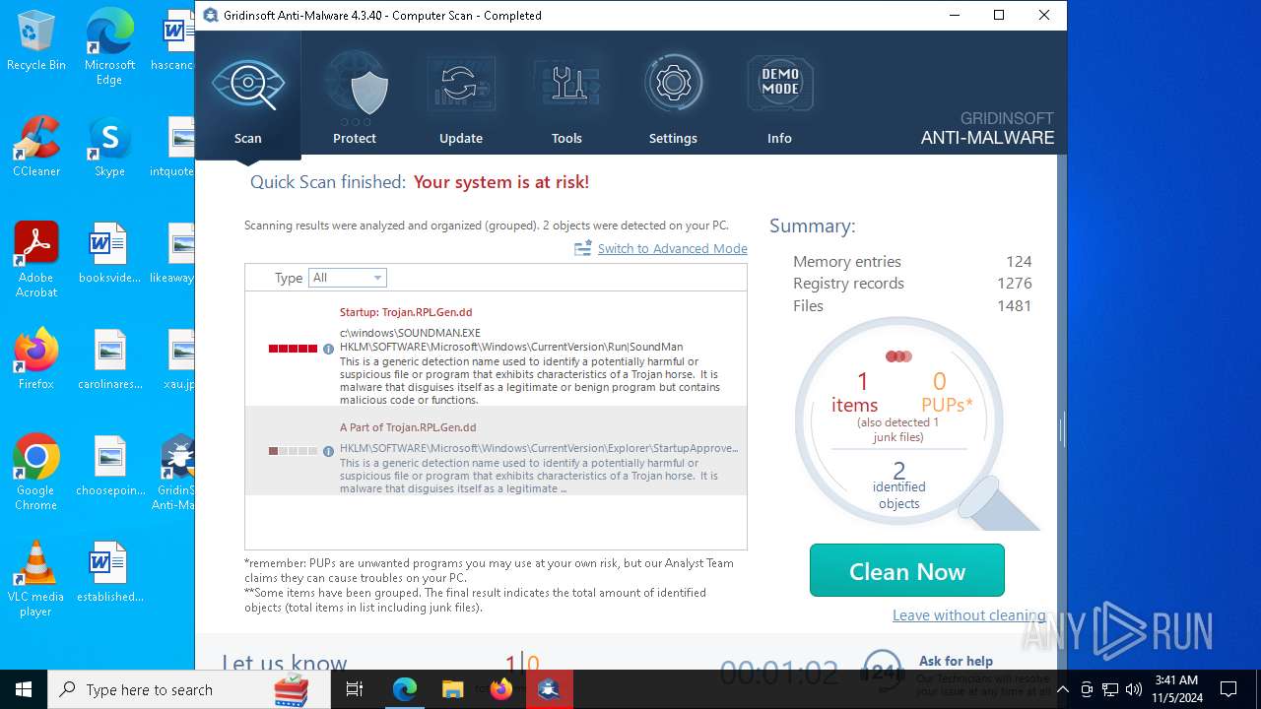Open Firefox desktop shortcut

(36, 359)
